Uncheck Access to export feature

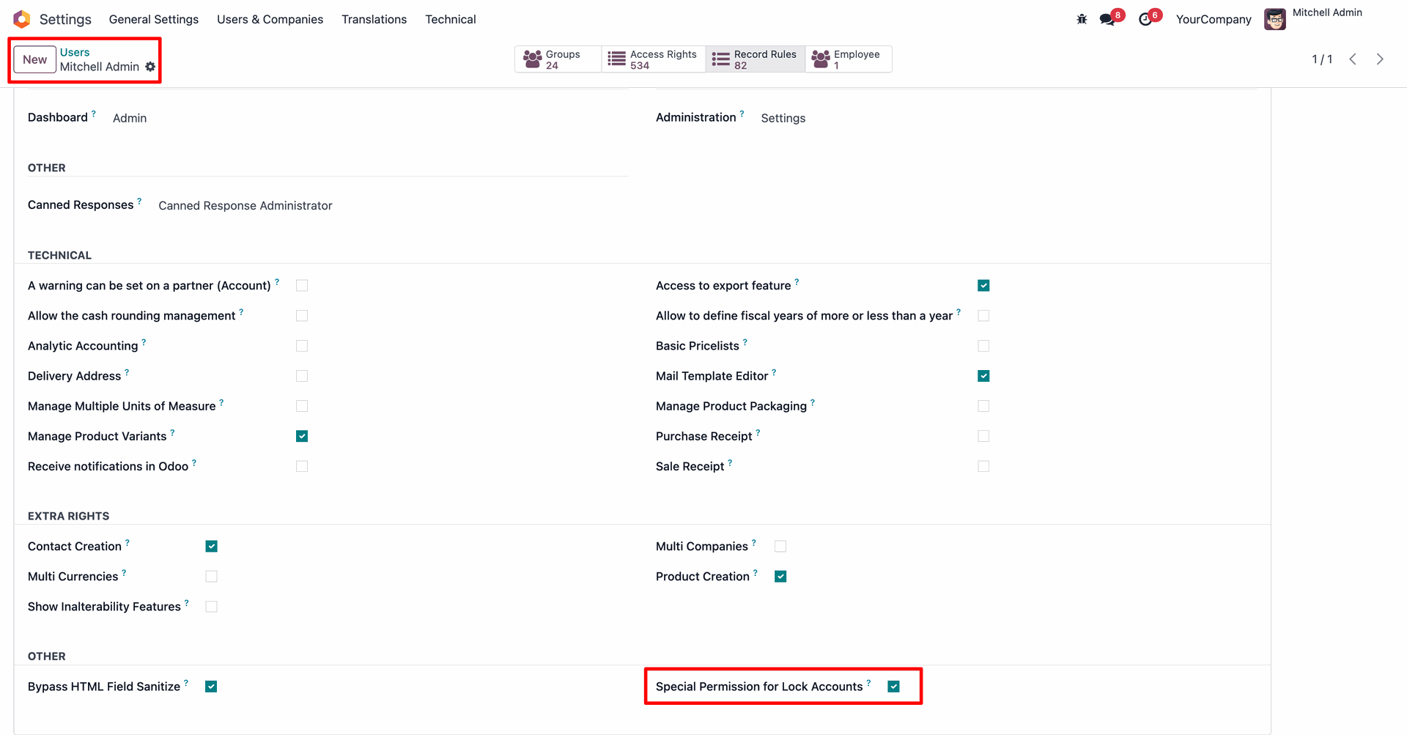click(x=983, y=286)
